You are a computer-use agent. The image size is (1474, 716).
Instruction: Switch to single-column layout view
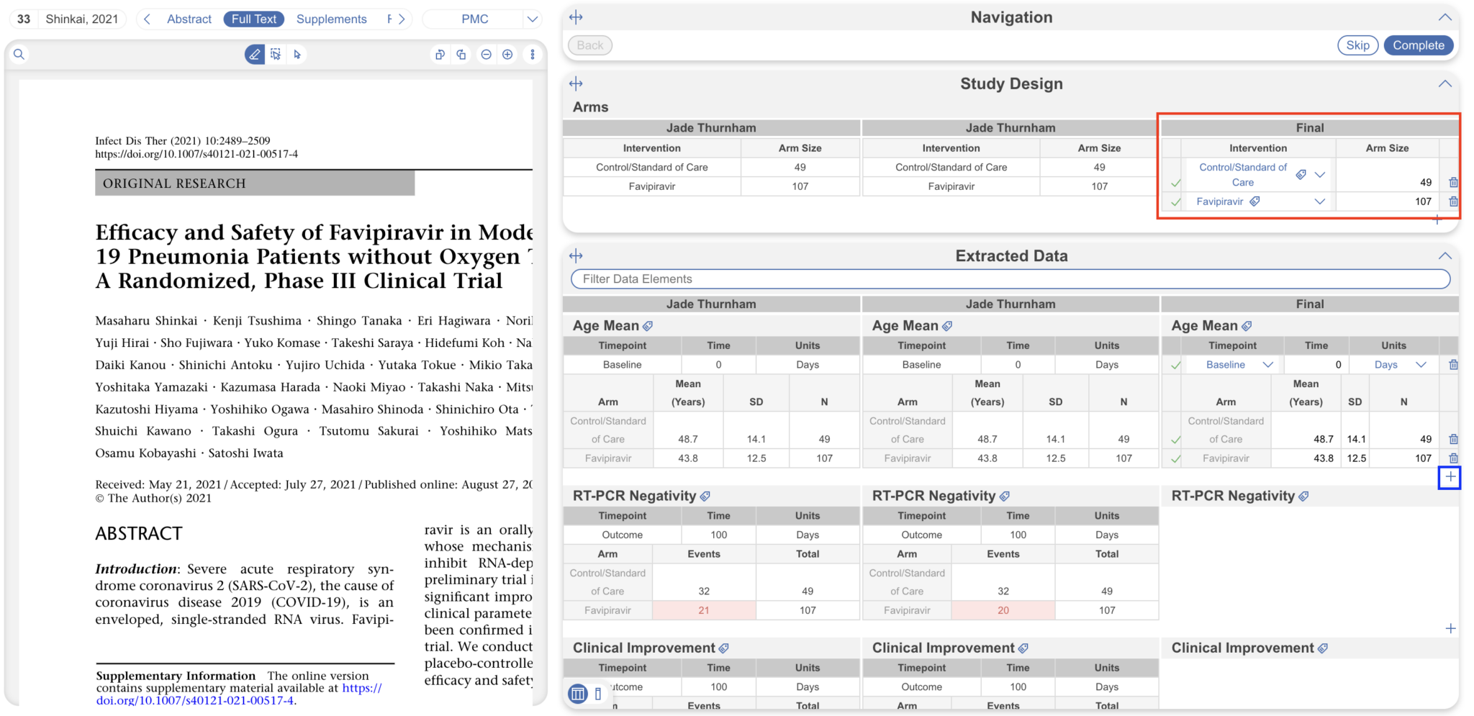(597, 694)
